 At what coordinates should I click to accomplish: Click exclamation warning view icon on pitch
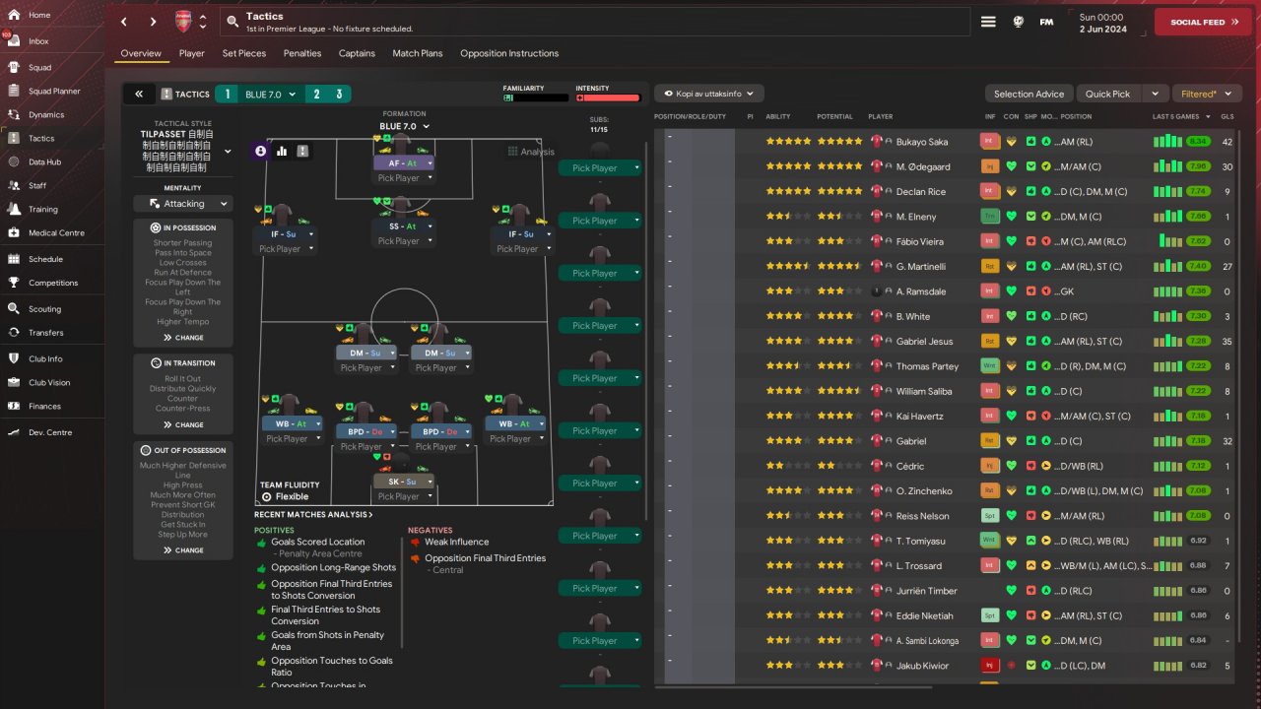tap(302, 152)
